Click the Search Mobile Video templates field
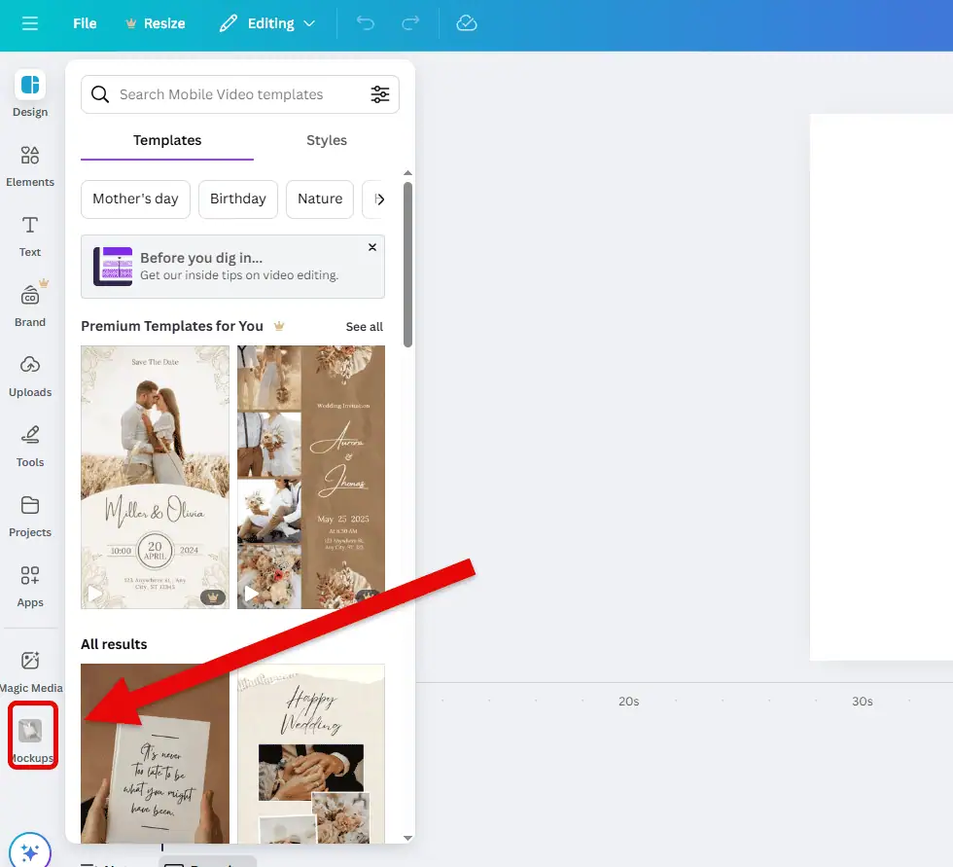The image size is (953, 867). coord(233,94)
